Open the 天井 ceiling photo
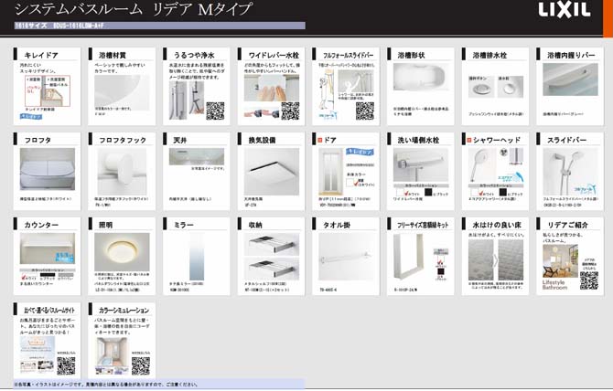613x391 pixels. (x=197, y=156)
